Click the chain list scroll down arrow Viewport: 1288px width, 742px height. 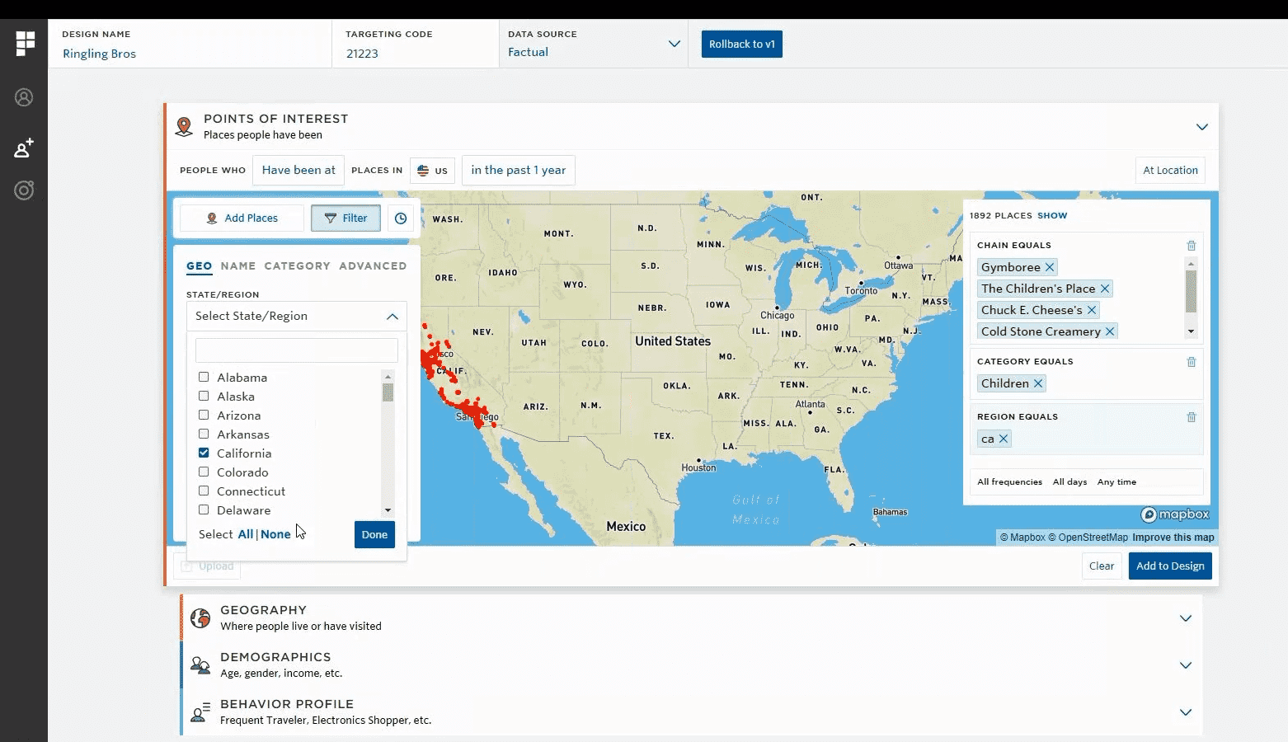(x=1191, y=331)
